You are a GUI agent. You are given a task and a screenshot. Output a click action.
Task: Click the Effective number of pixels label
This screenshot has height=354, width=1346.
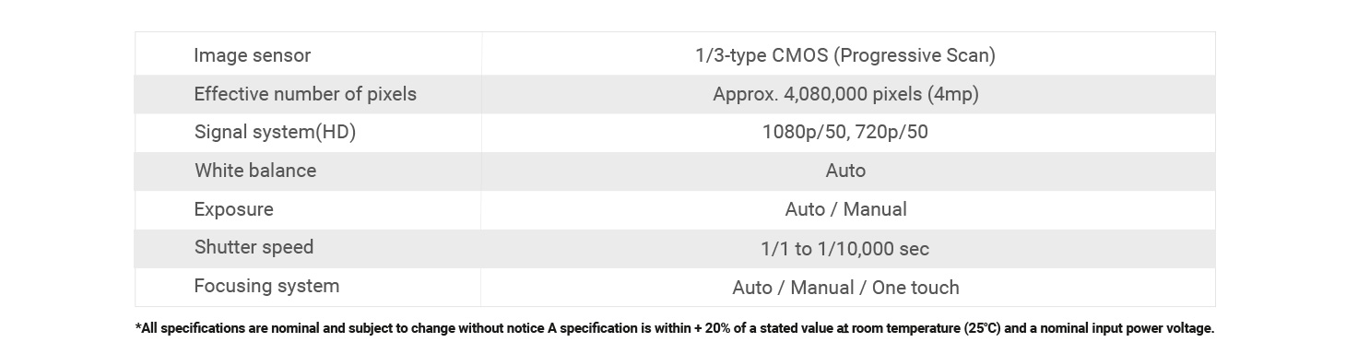305,94
